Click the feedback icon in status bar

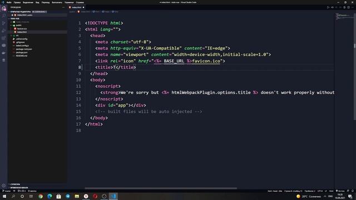tap(348, 191)
